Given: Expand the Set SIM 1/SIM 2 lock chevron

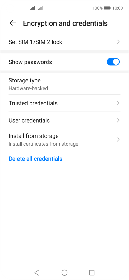Looking at the screenshot, I should coord(118,42).
